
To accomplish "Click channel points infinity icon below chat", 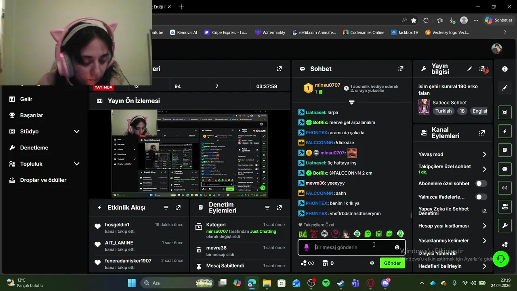I will pyautogui.click(x=307, y=263).
